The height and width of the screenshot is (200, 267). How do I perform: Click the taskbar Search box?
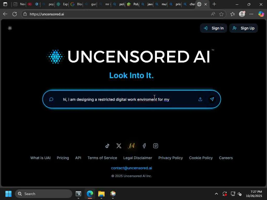coord(44,194)
